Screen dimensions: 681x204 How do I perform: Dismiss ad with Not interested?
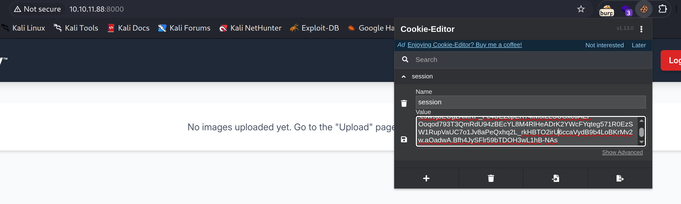(604, 45)
